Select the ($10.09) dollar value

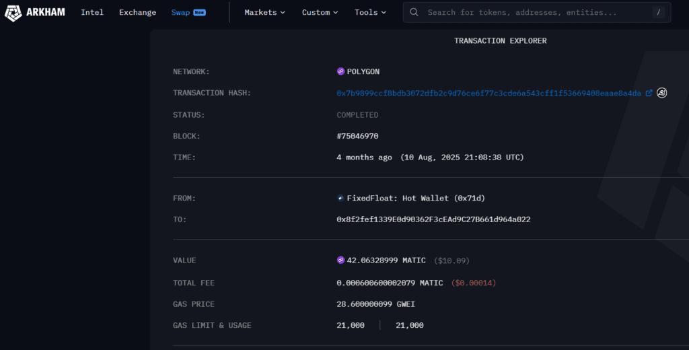click(451, 260)
